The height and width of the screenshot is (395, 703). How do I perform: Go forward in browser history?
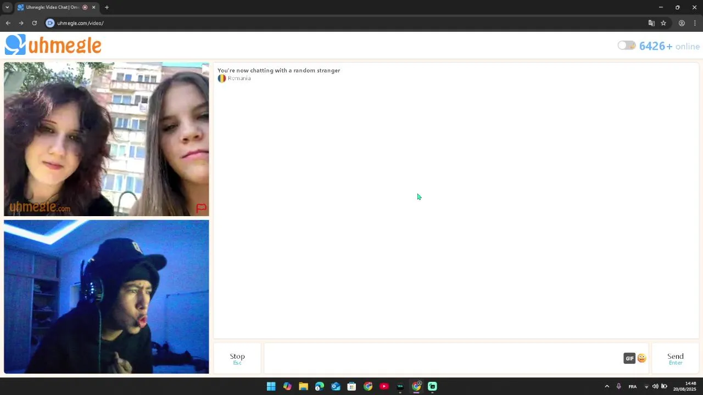[21, 23]
